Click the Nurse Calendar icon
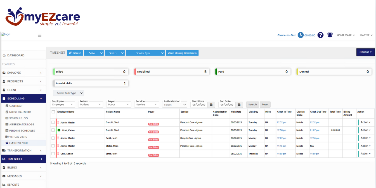Image resolution: width=376 pixels, height=188 pixels. pyautogui.click(x=7, y=112)
